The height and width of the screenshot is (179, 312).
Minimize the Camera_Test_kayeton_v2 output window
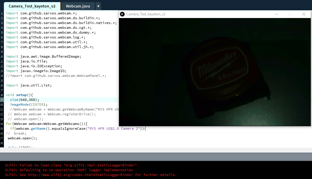tap(276, 14)
